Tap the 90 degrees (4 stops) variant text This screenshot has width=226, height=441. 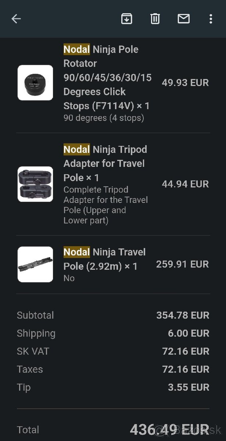click(104, 118)
